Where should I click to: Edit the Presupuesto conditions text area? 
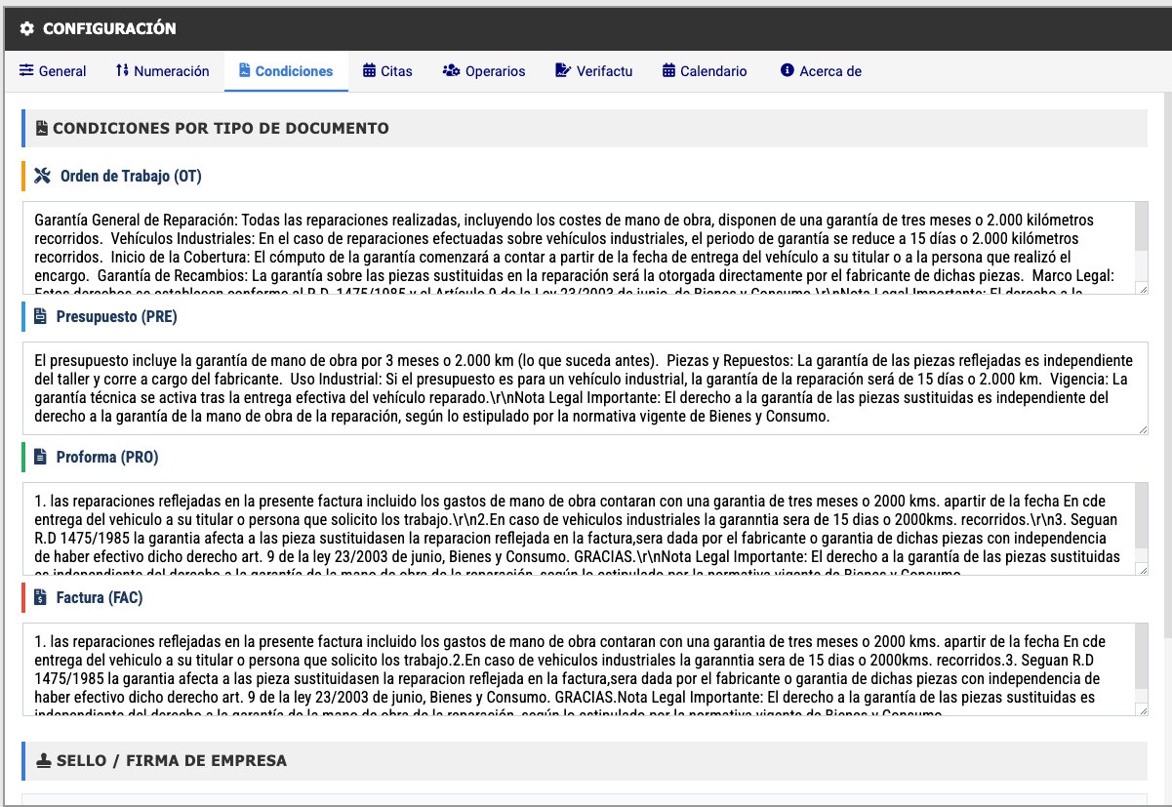pos(586,388)
